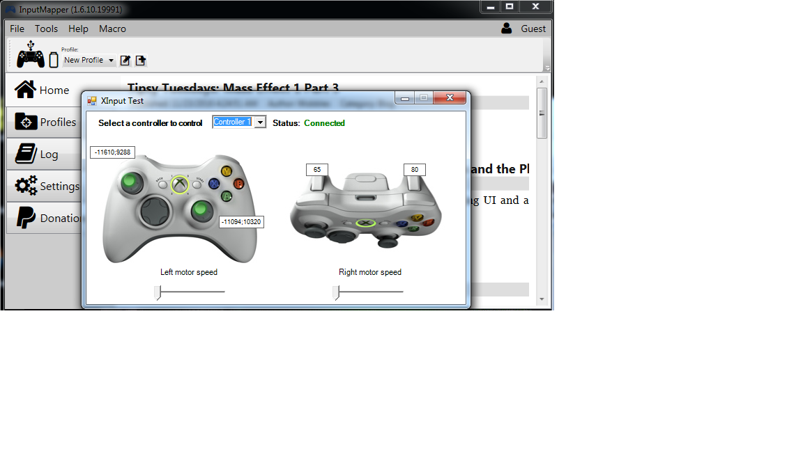Click the edit profile pencil icon

click(125, 61)
